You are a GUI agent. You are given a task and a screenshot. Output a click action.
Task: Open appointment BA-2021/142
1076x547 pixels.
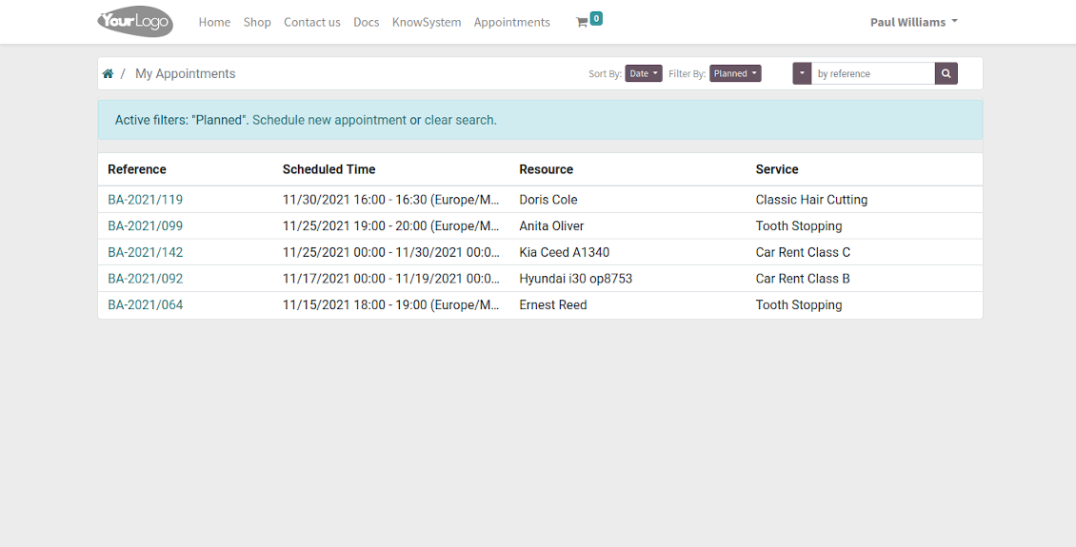point(145,252)
